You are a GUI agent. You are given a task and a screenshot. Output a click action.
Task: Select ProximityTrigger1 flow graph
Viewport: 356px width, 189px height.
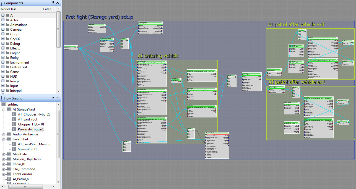point(31,129)
